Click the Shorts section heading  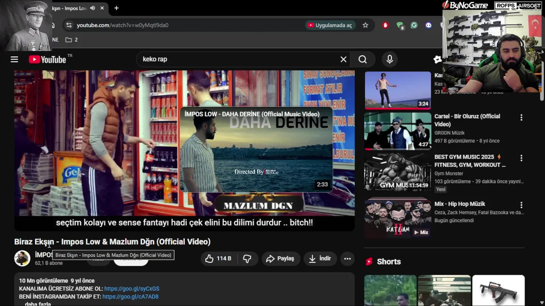tap(389, 262)
